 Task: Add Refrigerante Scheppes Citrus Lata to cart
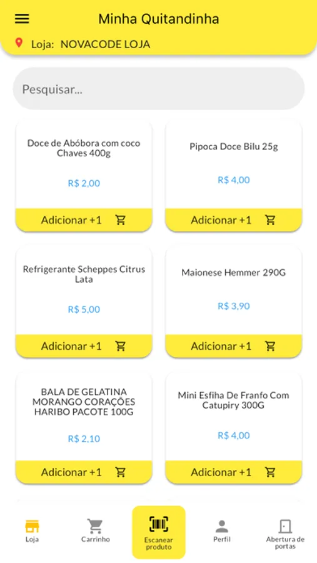point(84,346)
